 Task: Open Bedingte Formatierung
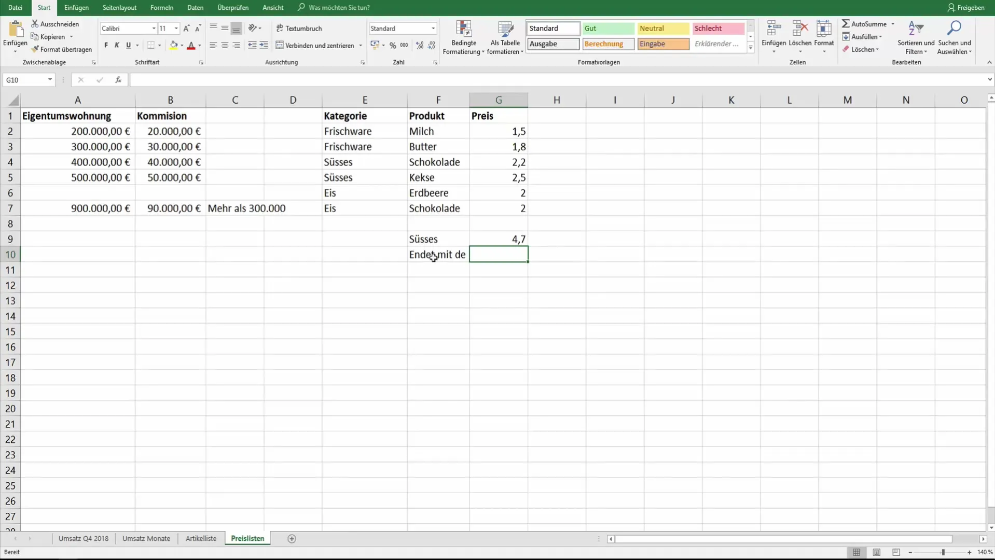pos(464,38)
